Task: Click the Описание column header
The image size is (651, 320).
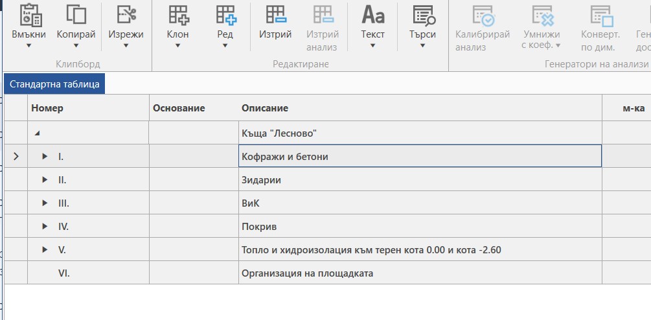Action: pos(265,108)
